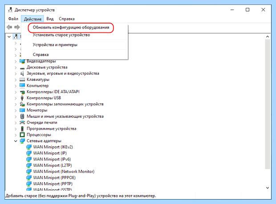Expand the Видеоадаптеры node
This screenshot has width=276, height=204.
(16, 61)
